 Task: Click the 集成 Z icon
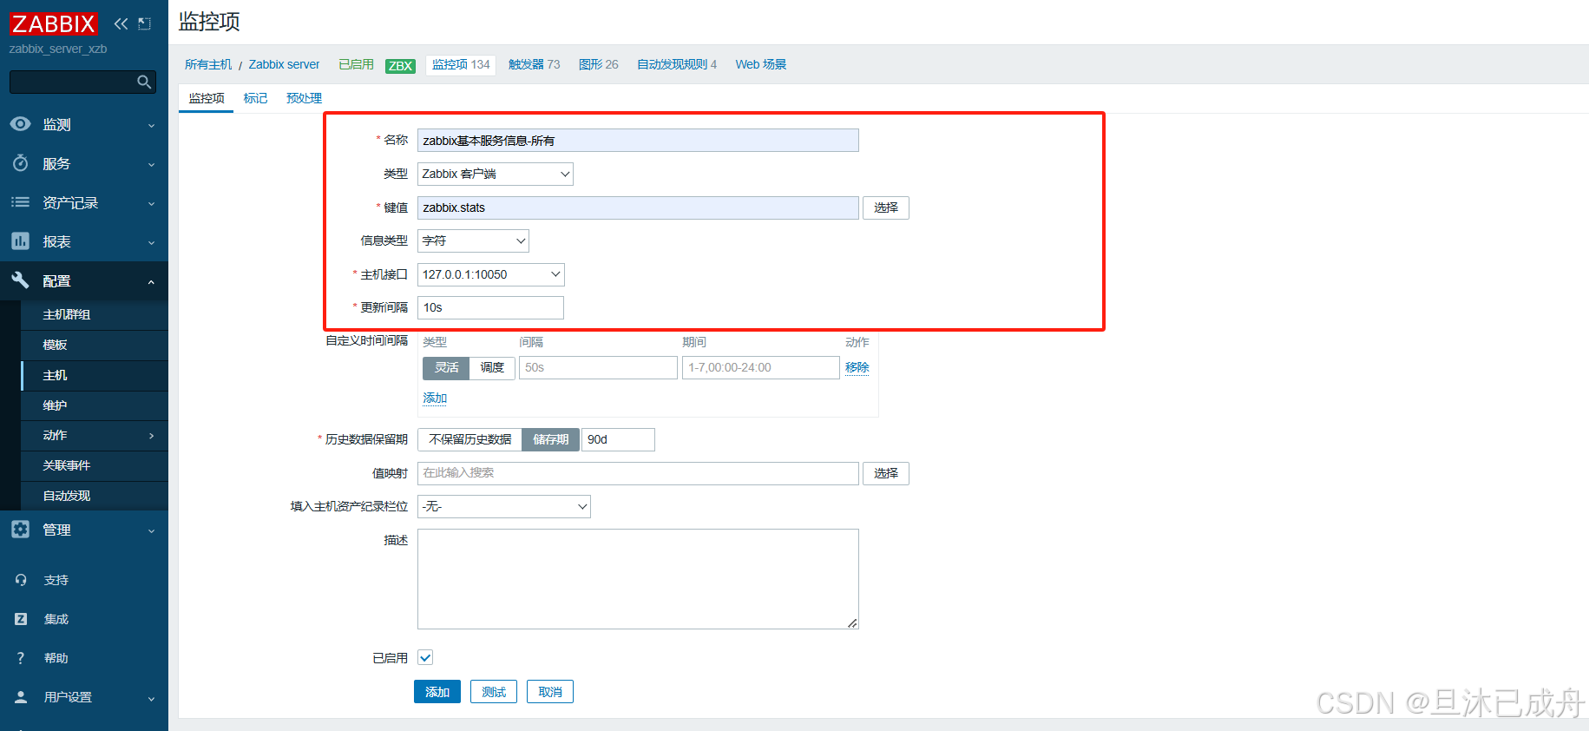[21, 619]
